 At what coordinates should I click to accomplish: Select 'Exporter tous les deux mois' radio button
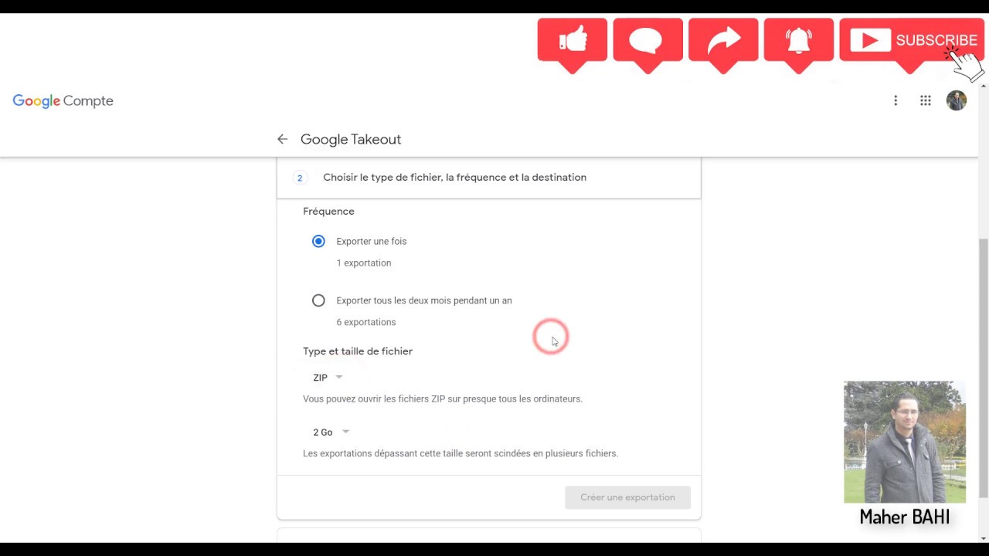click(x=318, y=300)
